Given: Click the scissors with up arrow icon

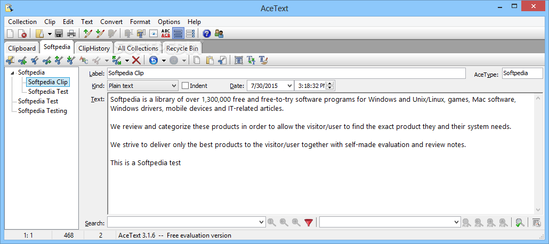Looking at the screenshot, I should (59, 60).
